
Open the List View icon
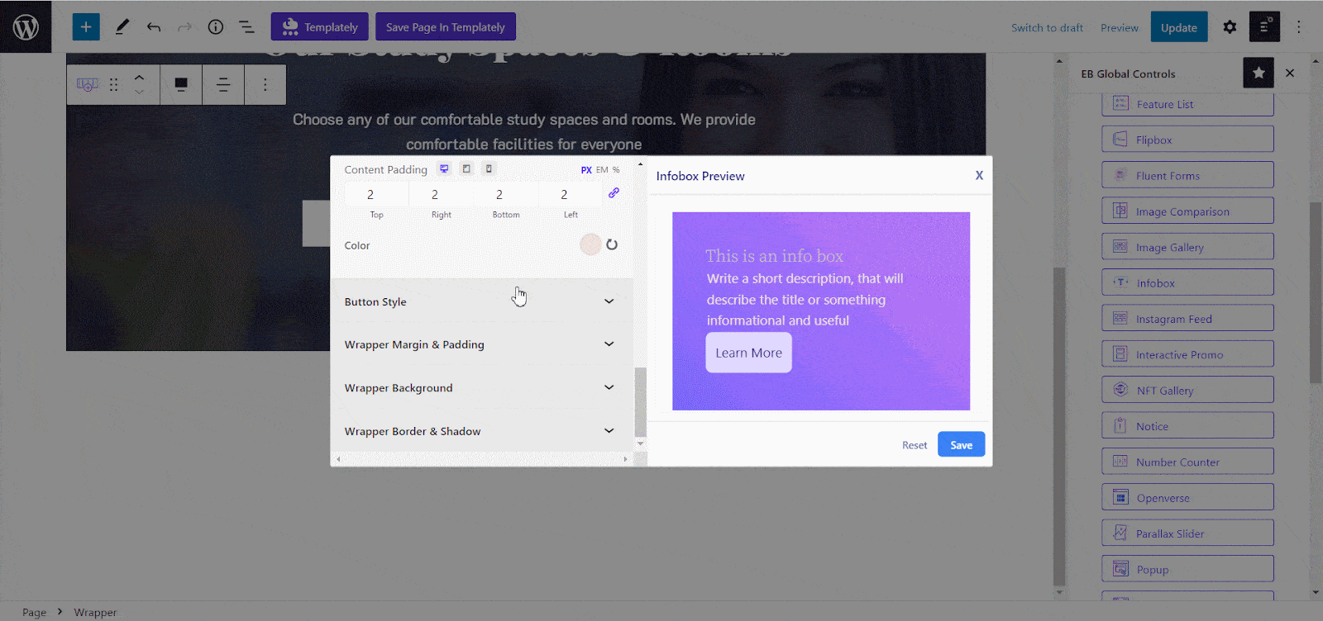[x=246, y=27]
